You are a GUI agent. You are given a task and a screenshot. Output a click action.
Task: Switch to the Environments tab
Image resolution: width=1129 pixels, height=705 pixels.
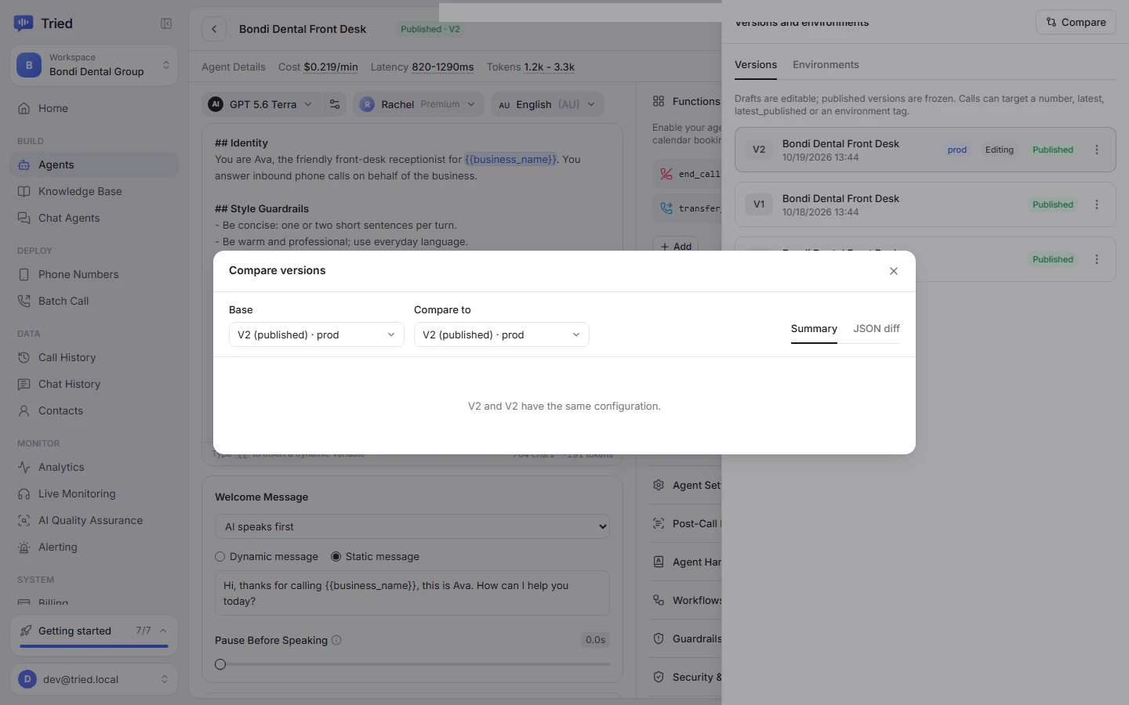826,65
